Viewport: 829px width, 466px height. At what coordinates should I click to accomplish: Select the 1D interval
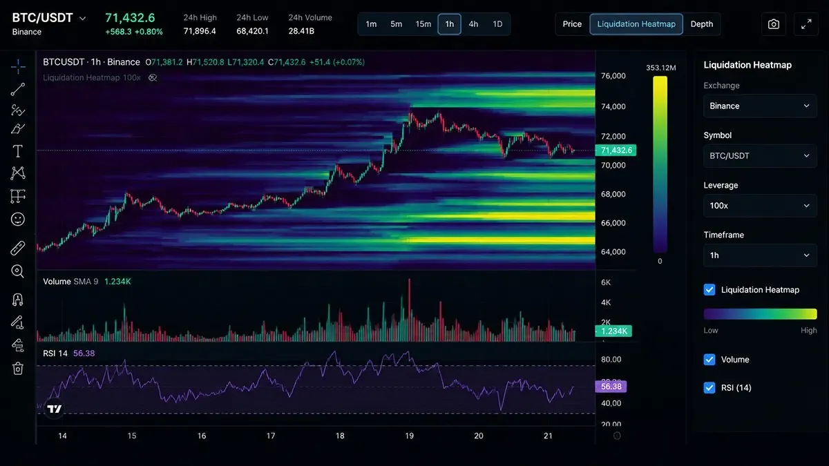click(497, 24)
